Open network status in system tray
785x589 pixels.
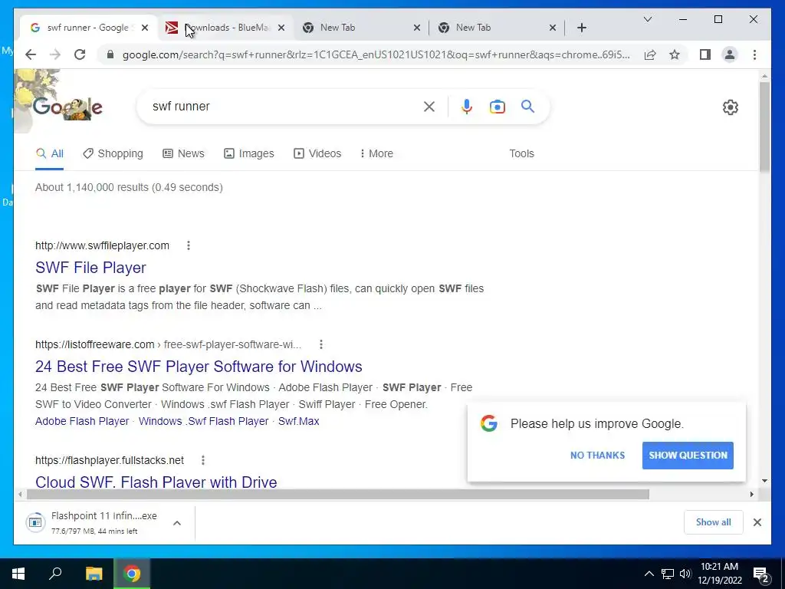point(668,574)
